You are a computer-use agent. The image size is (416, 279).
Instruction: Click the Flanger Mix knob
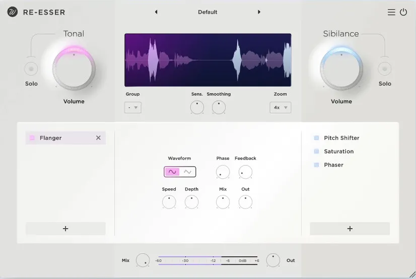coord(223,202)
